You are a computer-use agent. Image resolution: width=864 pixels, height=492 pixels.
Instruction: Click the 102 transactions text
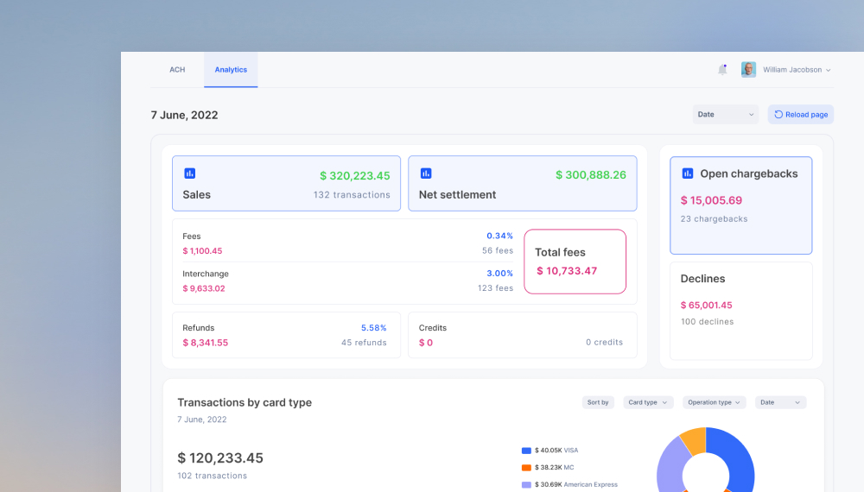(213, 476)
